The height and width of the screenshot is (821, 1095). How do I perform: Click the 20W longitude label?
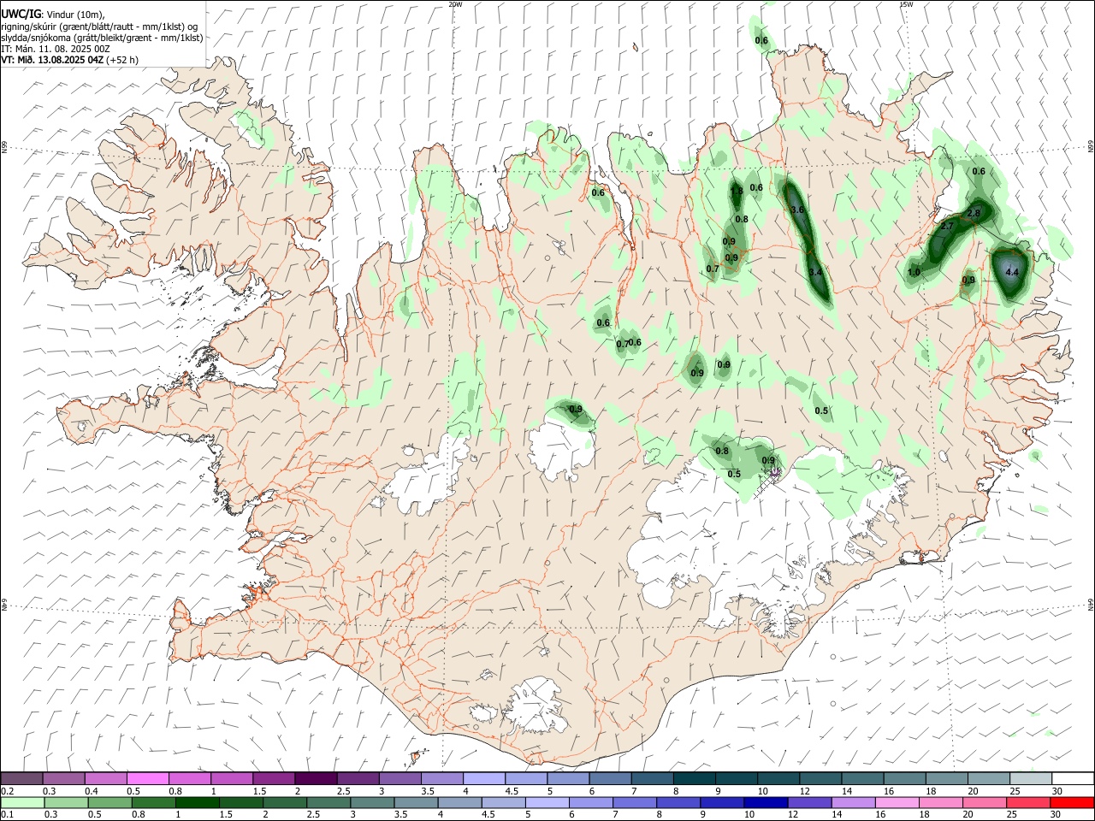455,4
